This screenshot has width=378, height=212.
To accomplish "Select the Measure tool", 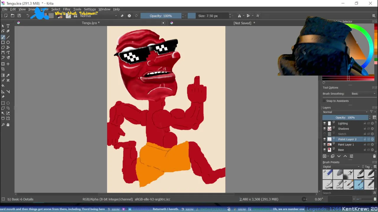I will (8, 92).
